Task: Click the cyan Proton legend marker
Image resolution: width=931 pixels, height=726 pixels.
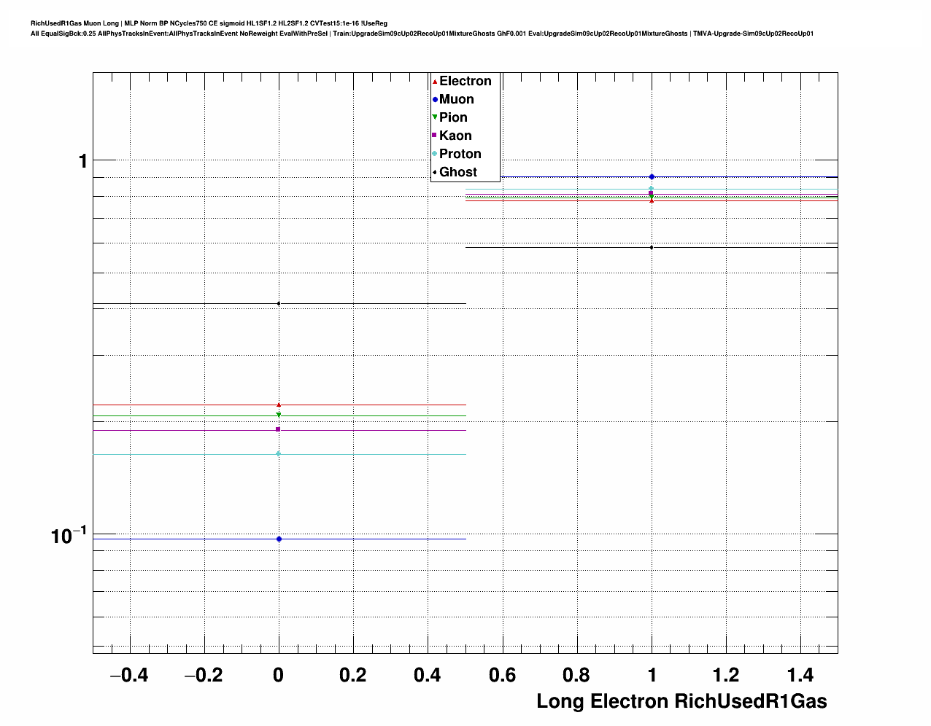Action: tap(435, 154)
